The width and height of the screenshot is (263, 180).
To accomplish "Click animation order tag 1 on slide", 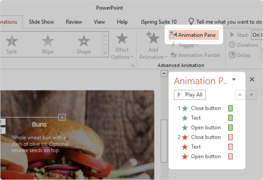I will pos(2,122).
